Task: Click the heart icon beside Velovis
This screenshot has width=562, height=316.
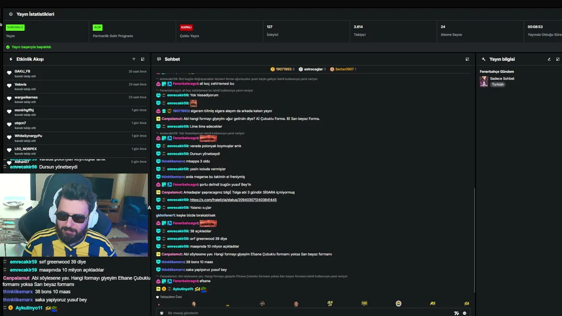Action: (9, 86)
